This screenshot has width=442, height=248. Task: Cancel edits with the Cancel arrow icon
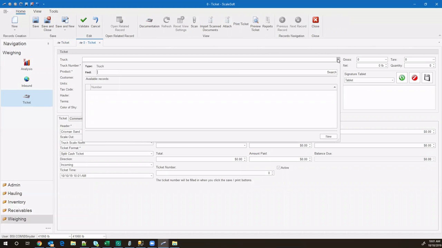pos(95,20)
